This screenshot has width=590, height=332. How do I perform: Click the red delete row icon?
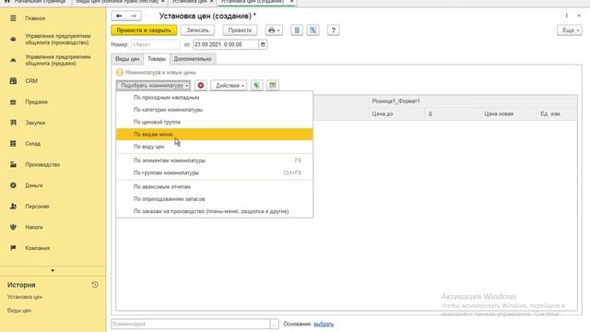coord(201,86)
